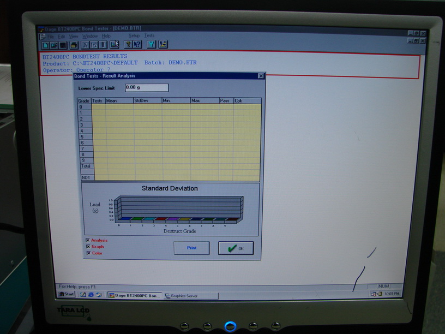Click the yellow question mark Help icon
The image size is (445, 334).
coord(128,44)
